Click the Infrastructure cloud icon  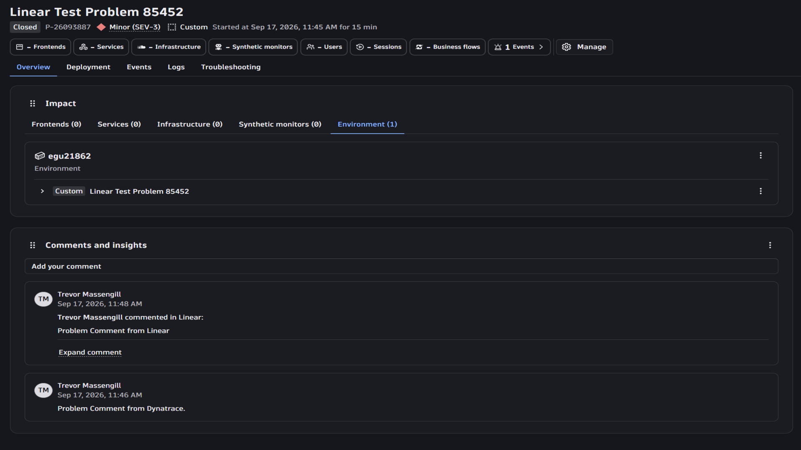pos(141,47)
